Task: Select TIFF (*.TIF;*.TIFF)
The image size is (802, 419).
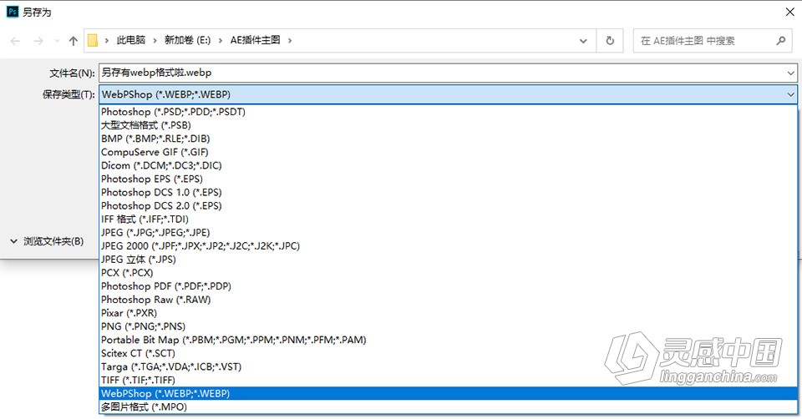Action: pos(448,380)
